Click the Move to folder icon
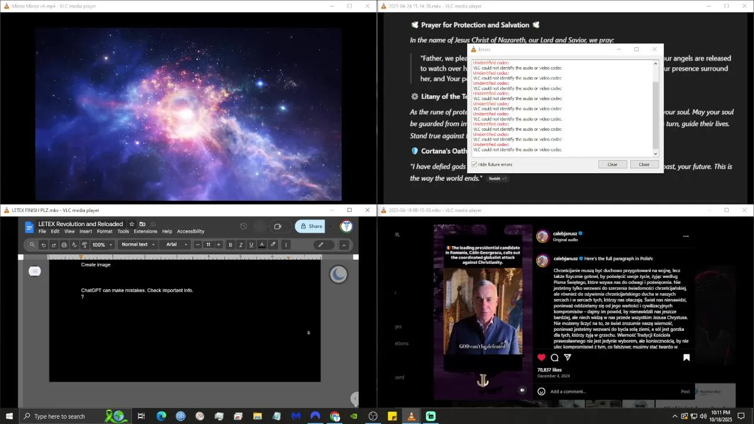The height and width of the screenshot is (424, 754). click(x=143, y=224)
